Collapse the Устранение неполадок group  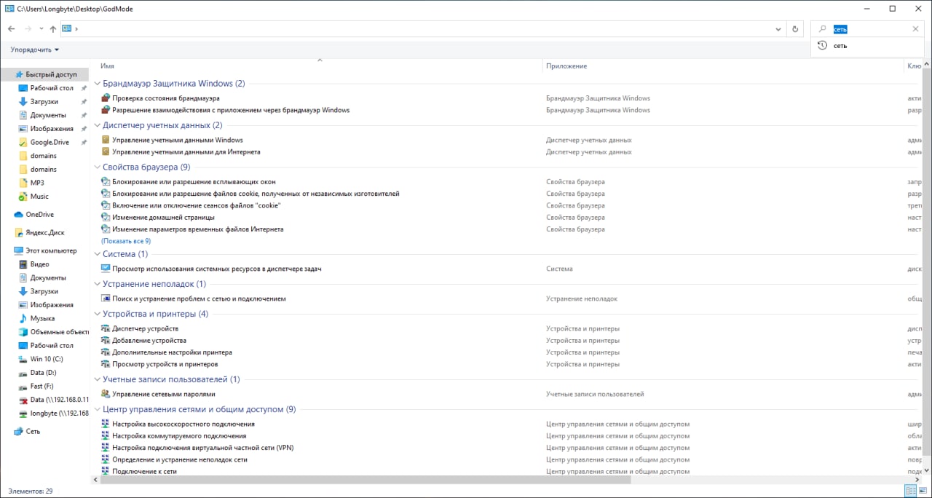pos(98,284)
